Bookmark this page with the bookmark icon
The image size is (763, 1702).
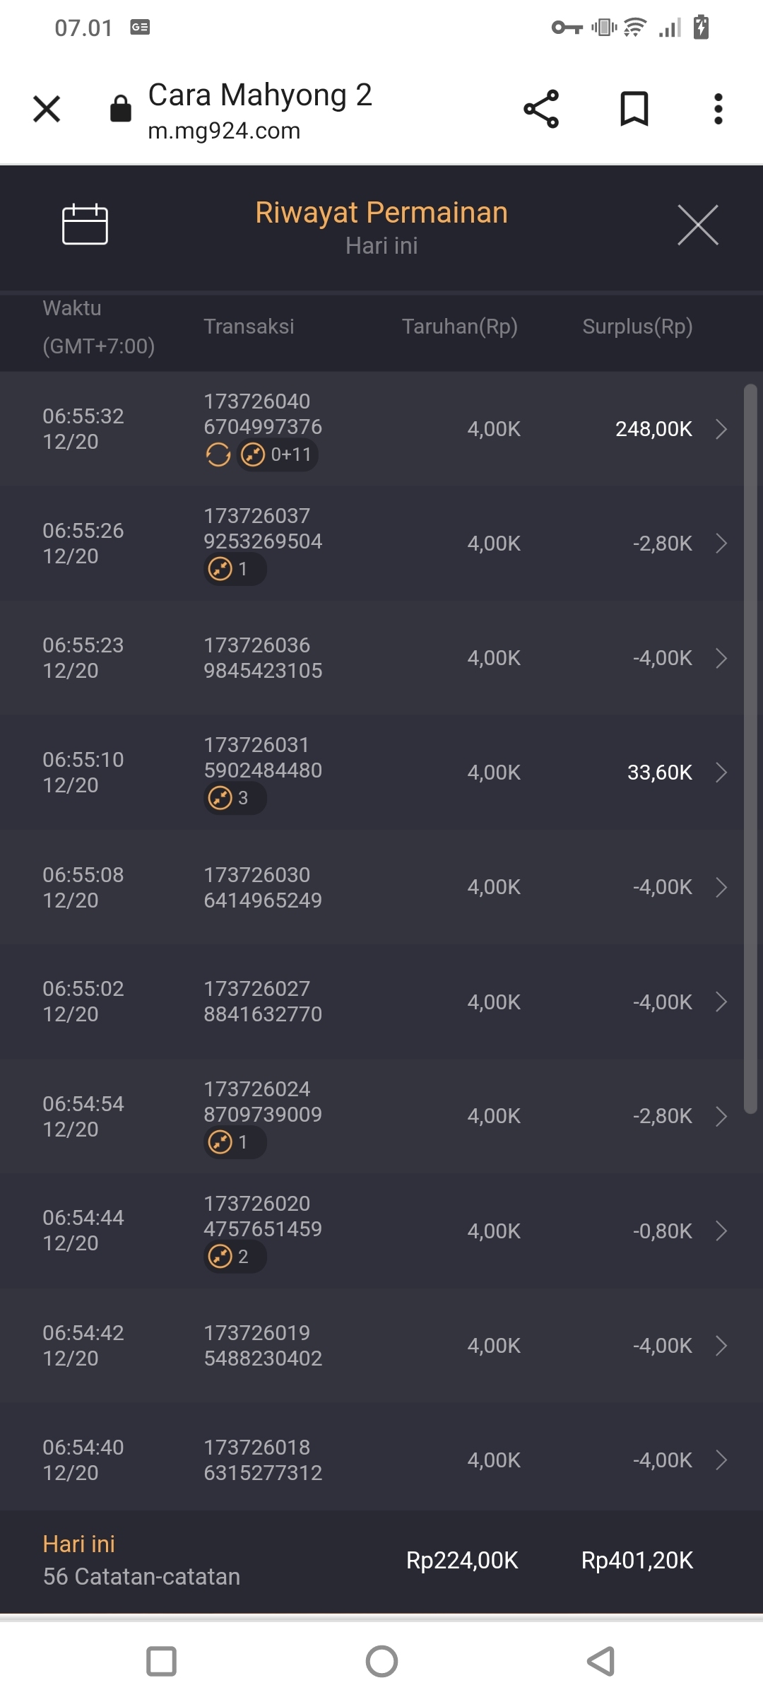click(634, 110)
